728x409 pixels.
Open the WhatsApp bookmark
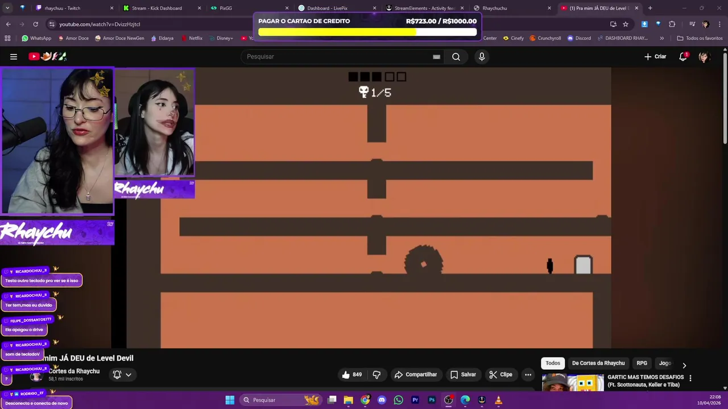[x=36, y=38]
